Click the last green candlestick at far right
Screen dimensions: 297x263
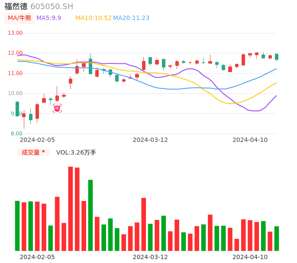pos(277,57)
